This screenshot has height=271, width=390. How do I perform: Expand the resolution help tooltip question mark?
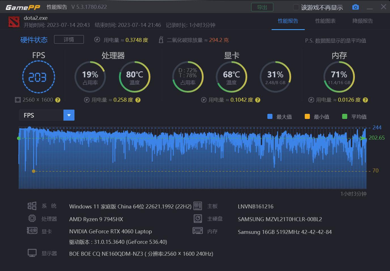pos(57,100)
